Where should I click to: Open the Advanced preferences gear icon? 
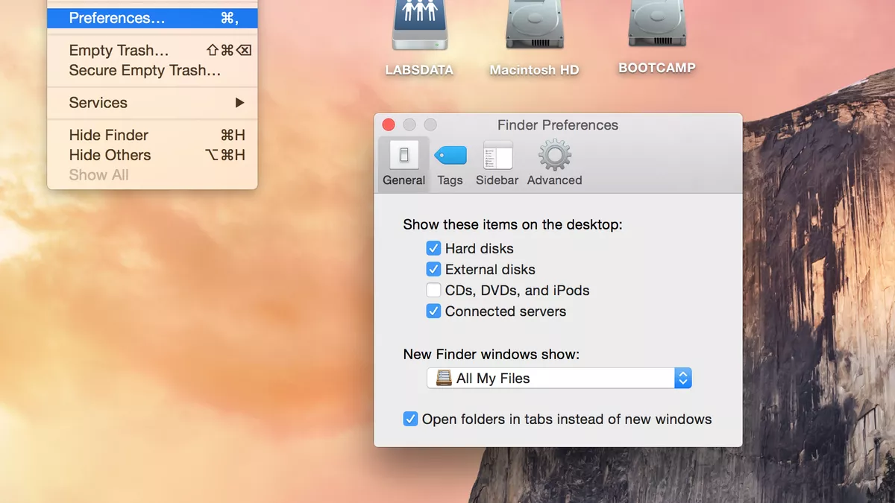pyautogui.click(x=555, y=155)
